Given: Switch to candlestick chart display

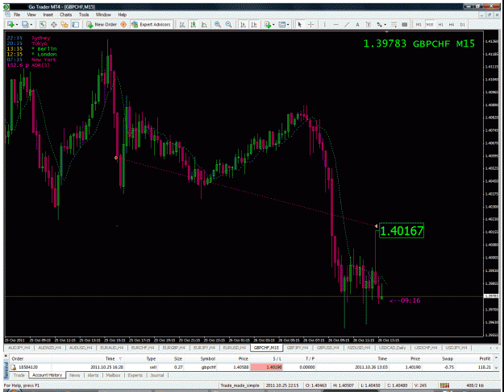Looking at the screenshot, I should [x=194, y=24].
